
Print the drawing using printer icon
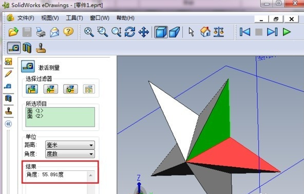(41, 32)
